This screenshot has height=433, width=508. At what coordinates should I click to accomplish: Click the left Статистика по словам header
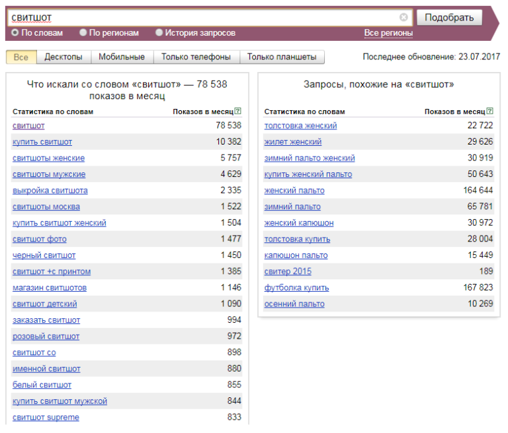coord(53,112)
